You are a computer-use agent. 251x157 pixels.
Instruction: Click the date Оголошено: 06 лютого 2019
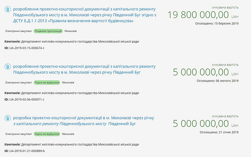pyautogui.click(x=218, y=81)
